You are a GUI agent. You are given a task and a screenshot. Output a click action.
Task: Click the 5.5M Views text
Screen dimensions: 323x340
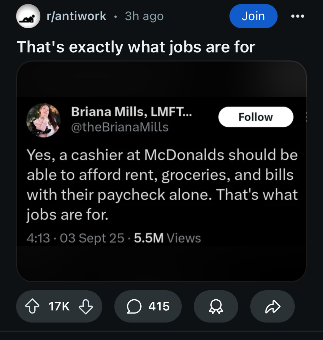click(x=167, y=238)
